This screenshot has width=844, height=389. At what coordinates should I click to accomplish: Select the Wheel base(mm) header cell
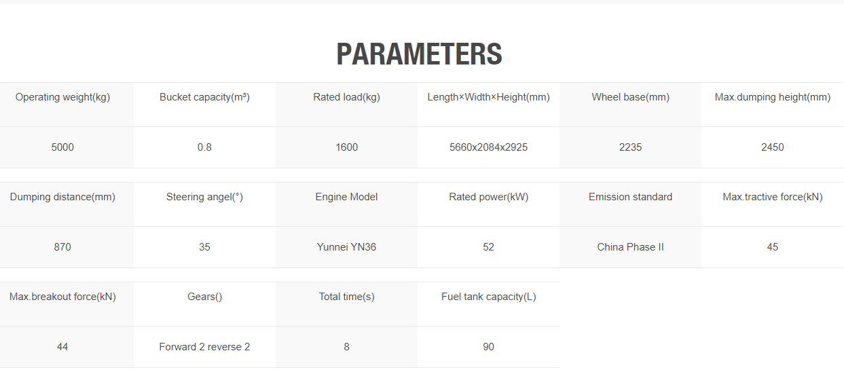630,105
